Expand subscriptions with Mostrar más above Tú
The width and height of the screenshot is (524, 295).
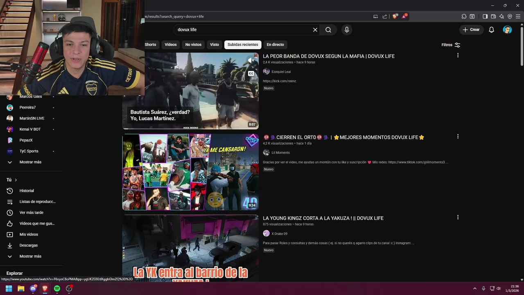tap(31, 162)
